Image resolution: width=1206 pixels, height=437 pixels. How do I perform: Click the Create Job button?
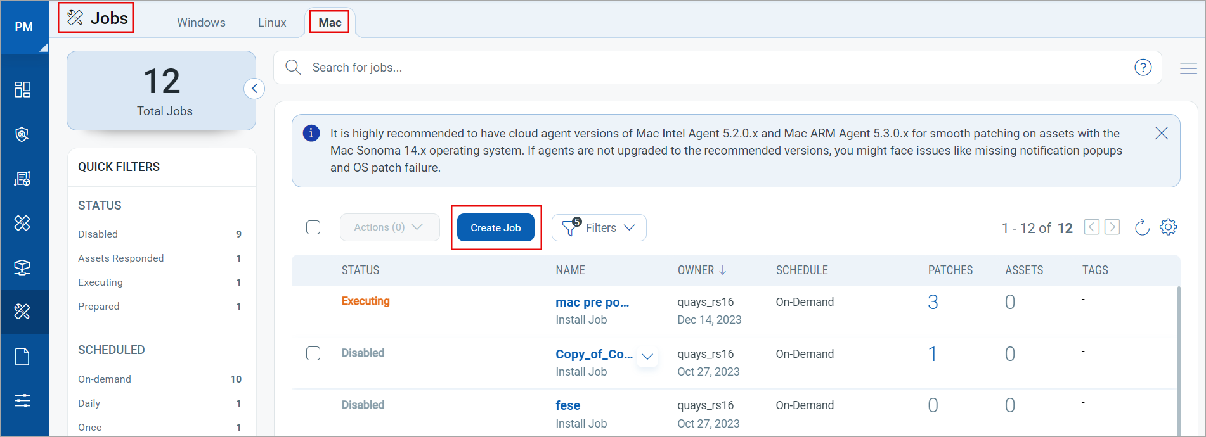tap(495, 227)
